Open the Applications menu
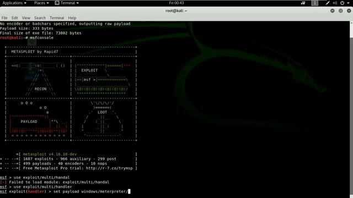The height and width of the screenshot is (198, 353). pos(14,3)
